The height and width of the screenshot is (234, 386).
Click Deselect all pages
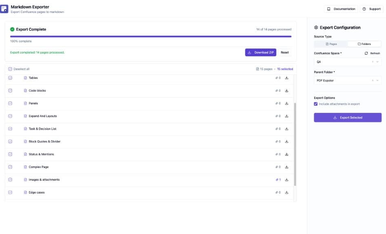pyautogui.click(x=19, y=69)
